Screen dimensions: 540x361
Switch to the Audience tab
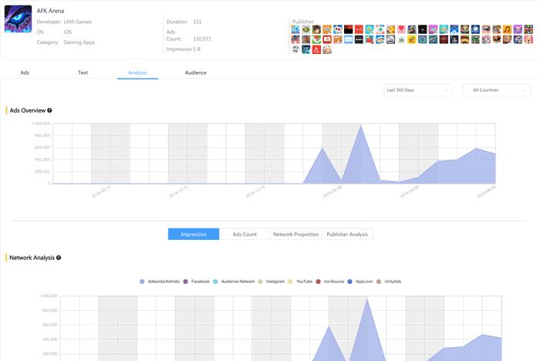196,73
